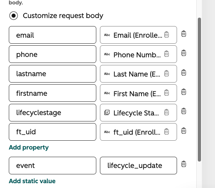Click the vertical scrollbar thumb

(x=199, y=89)
